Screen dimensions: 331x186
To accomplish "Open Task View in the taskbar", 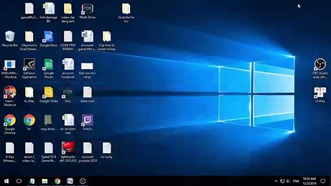I will 19,181.
